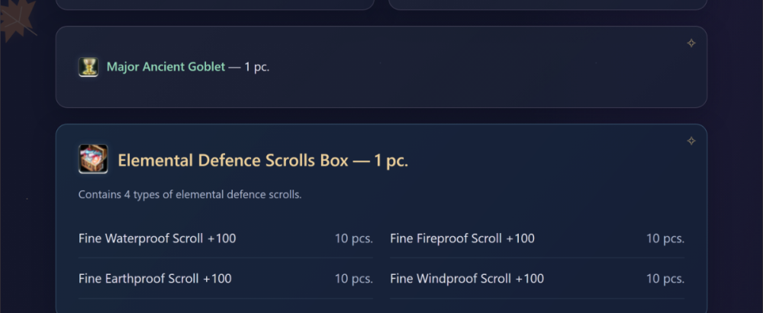The width and height of the screenshot is (763, 313).
Task: Click the golden goblet item icon
Action: click(89, 67)
